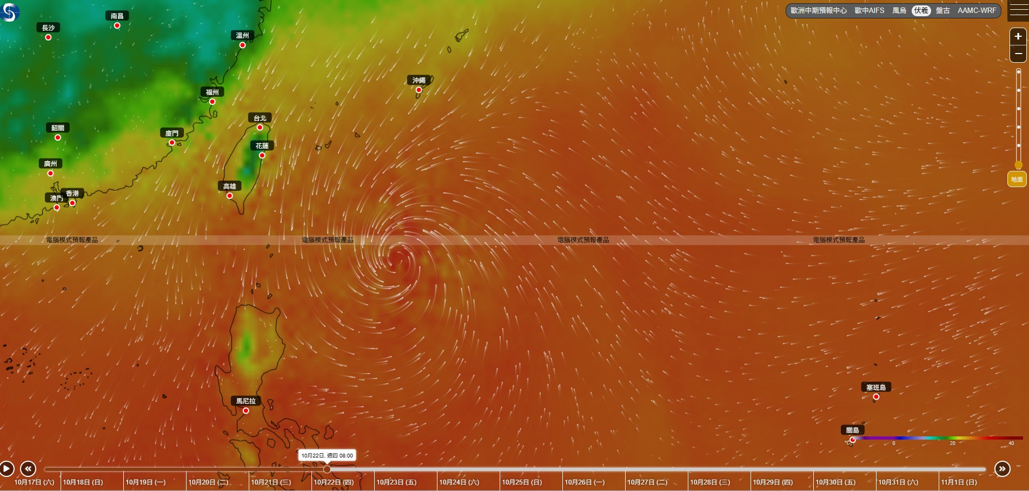The image size is (1029, 491).
Task: Click the 韶關 city marker
Action: [x=58, y=137]
